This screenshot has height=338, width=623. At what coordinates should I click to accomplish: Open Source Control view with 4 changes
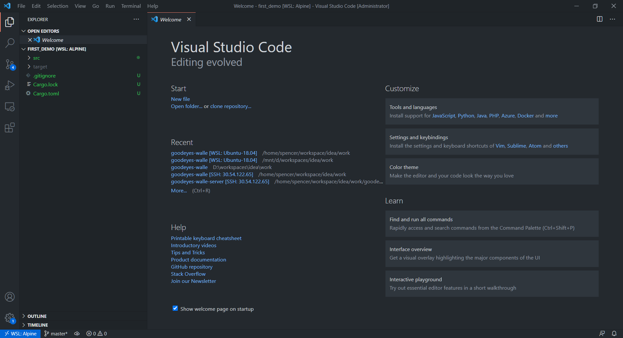[10, 64]
